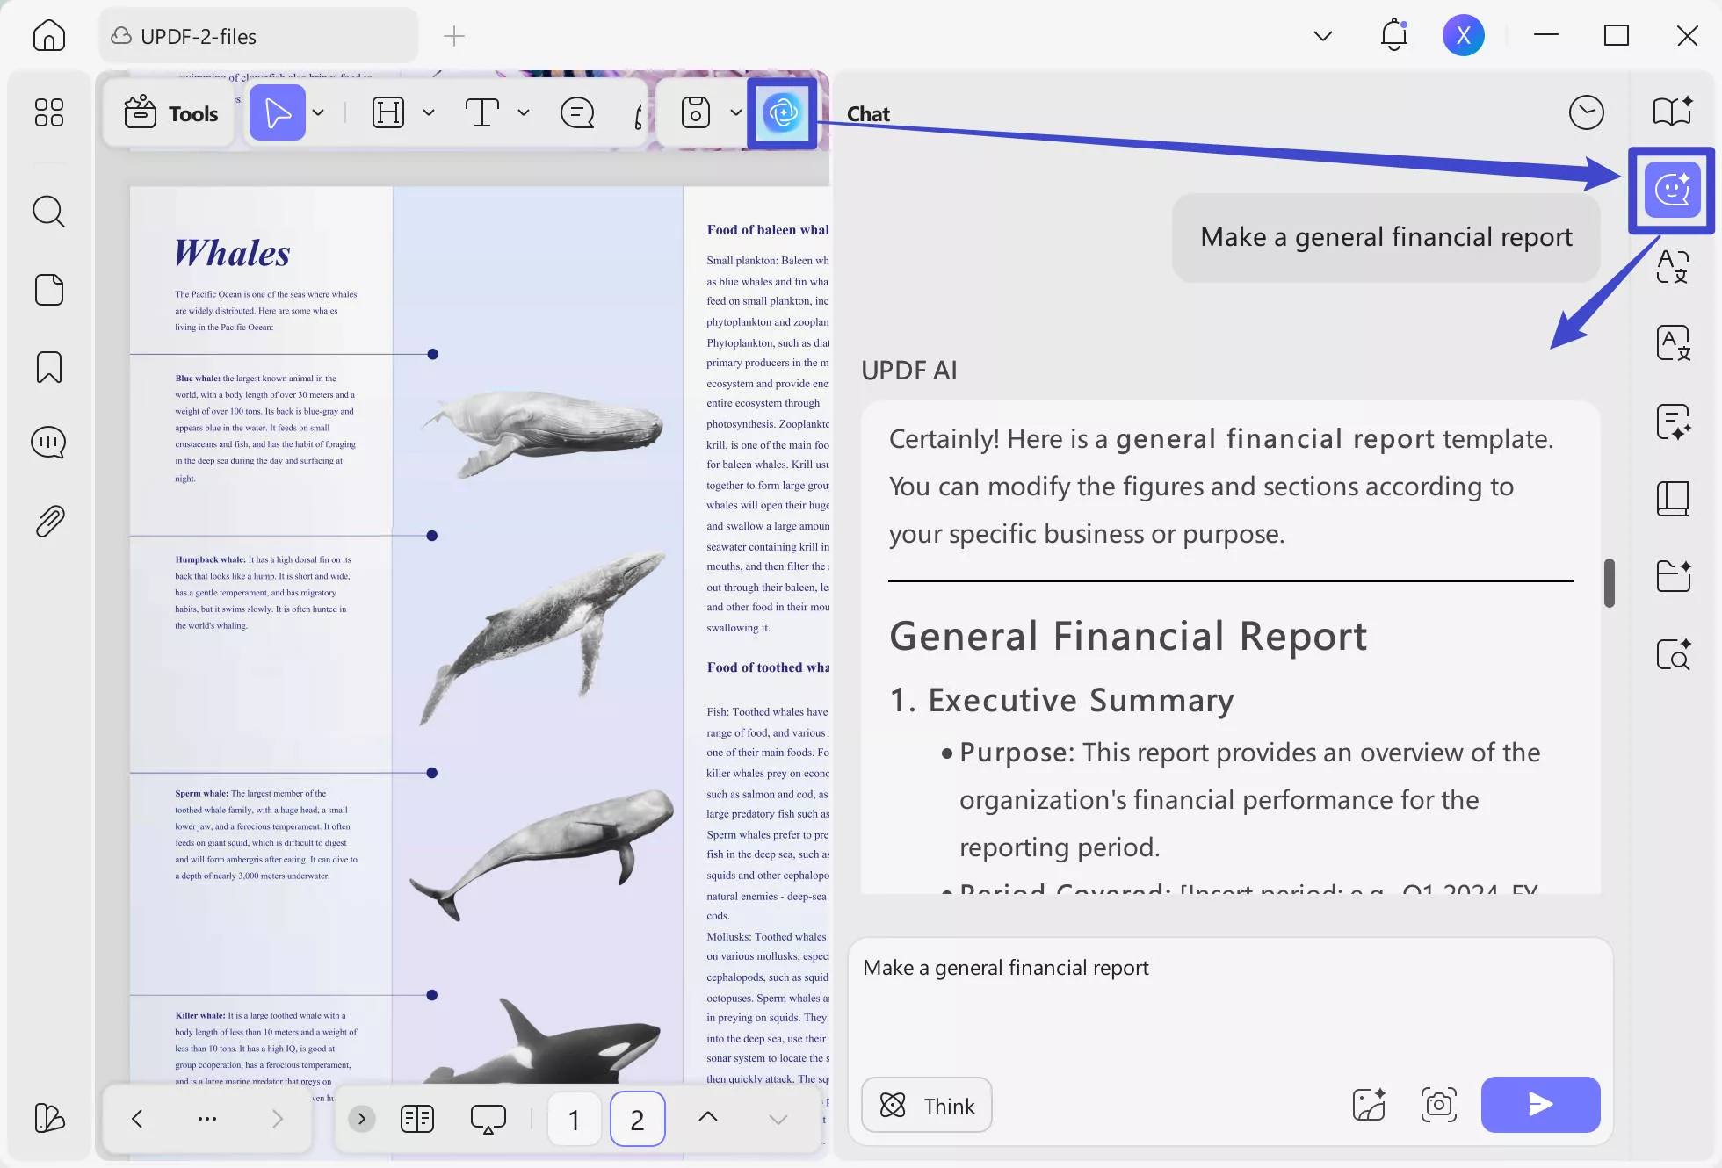Open more options via ellipsis in page bar
Screen dimensions: 1722x1168
[206, 1118]
